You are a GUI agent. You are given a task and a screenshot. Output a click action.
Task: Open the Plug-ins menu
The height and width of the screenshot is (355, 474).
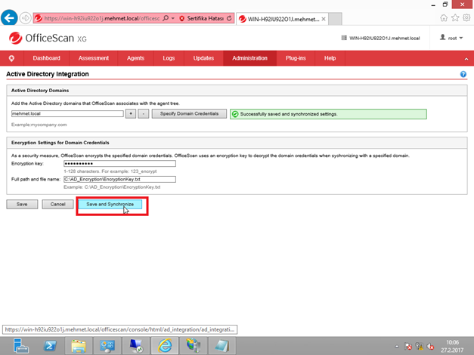click(296, 58)
